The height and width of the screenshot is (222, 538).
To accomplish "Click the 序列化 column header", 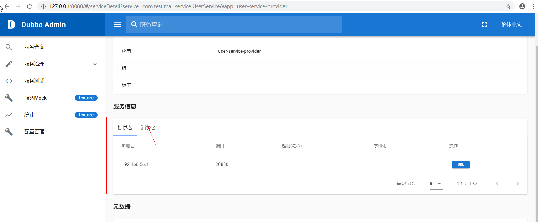I will (380, 146).
